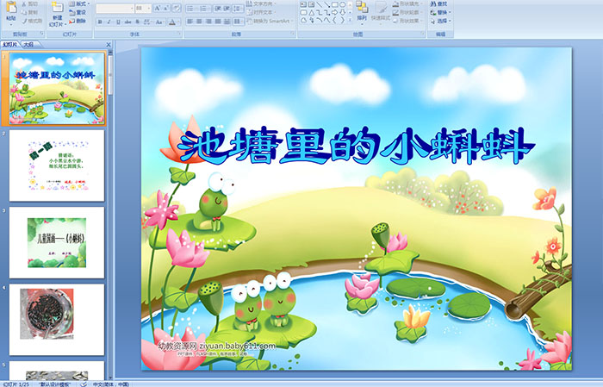The height and width of the screenshot is (387, 603).
Task: Open the Select (选择) menu
Action: pos(441,21)
